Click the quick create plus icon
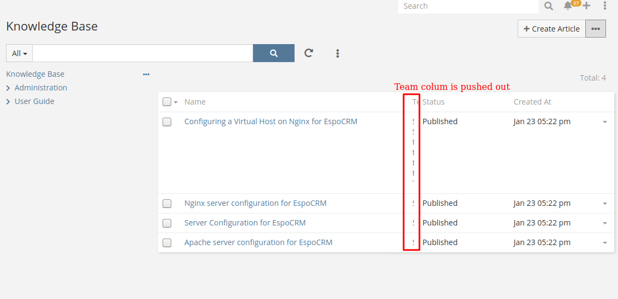 (586, 6)
